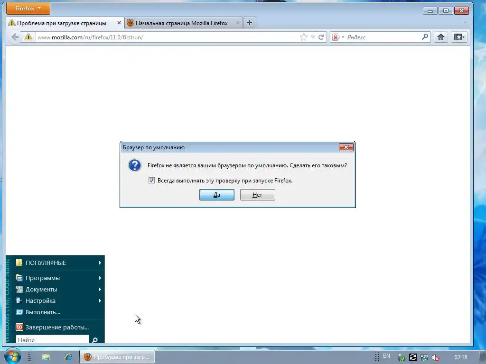
Task: Open the list all tabs arrow
Action: [x=465, y=23]
